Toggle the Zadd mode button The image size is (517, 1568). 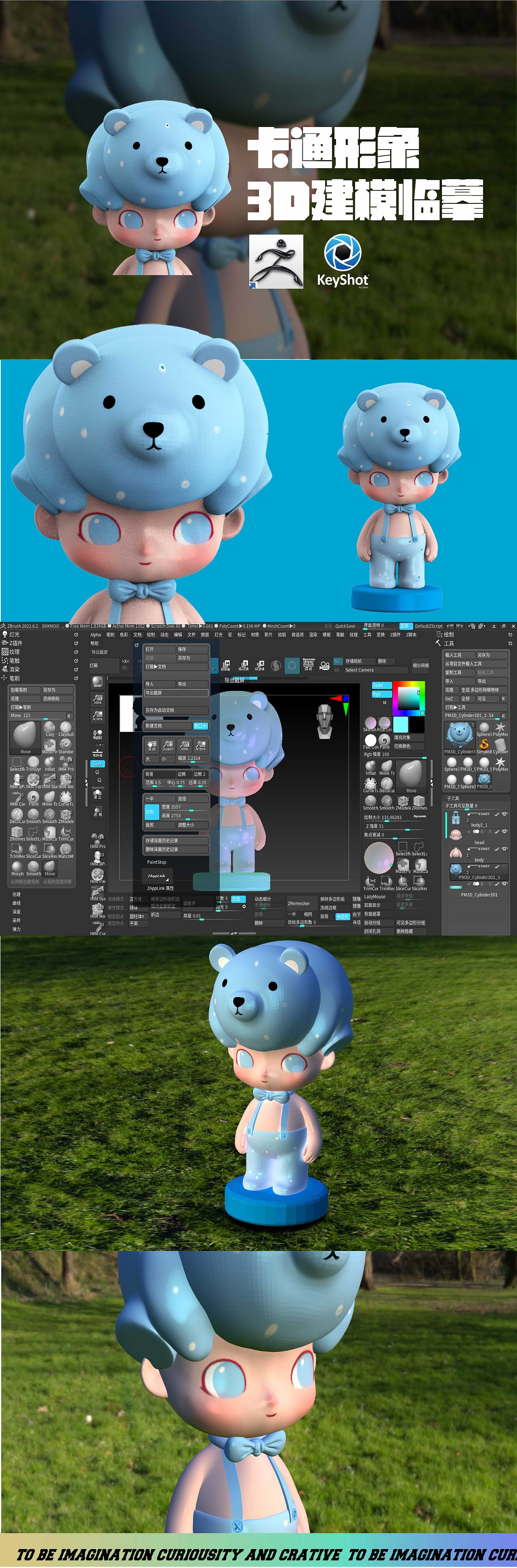(381, 685)
